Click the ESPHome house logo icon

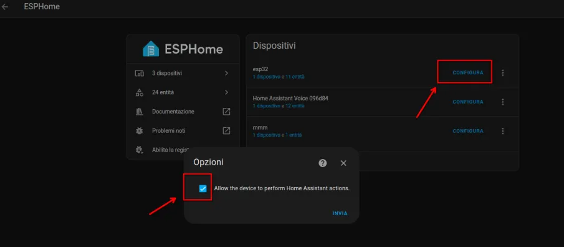click(x=151, y=49)
